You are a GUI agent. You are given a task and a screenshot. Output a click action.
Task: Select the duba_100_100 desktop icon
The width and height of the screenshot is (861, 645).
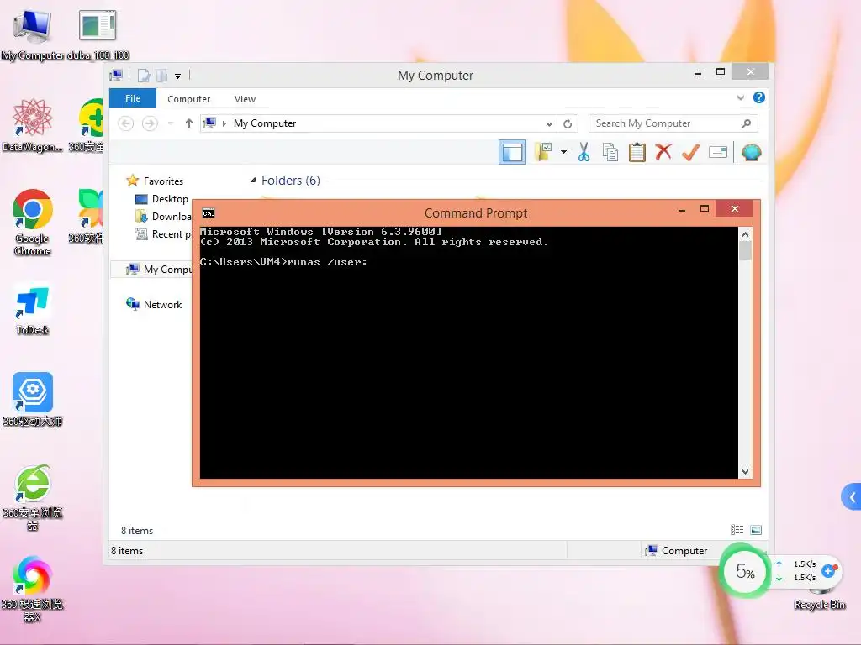pyautogui.click(x=98, y=34)
